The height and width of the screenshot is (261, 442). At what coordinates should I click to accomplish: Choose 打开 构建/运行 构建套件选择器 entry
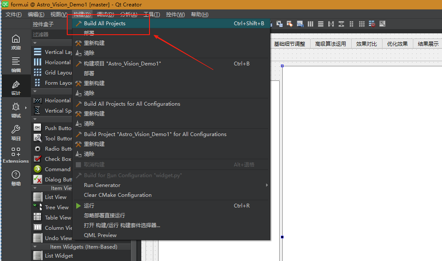click(x=171, y=225)
